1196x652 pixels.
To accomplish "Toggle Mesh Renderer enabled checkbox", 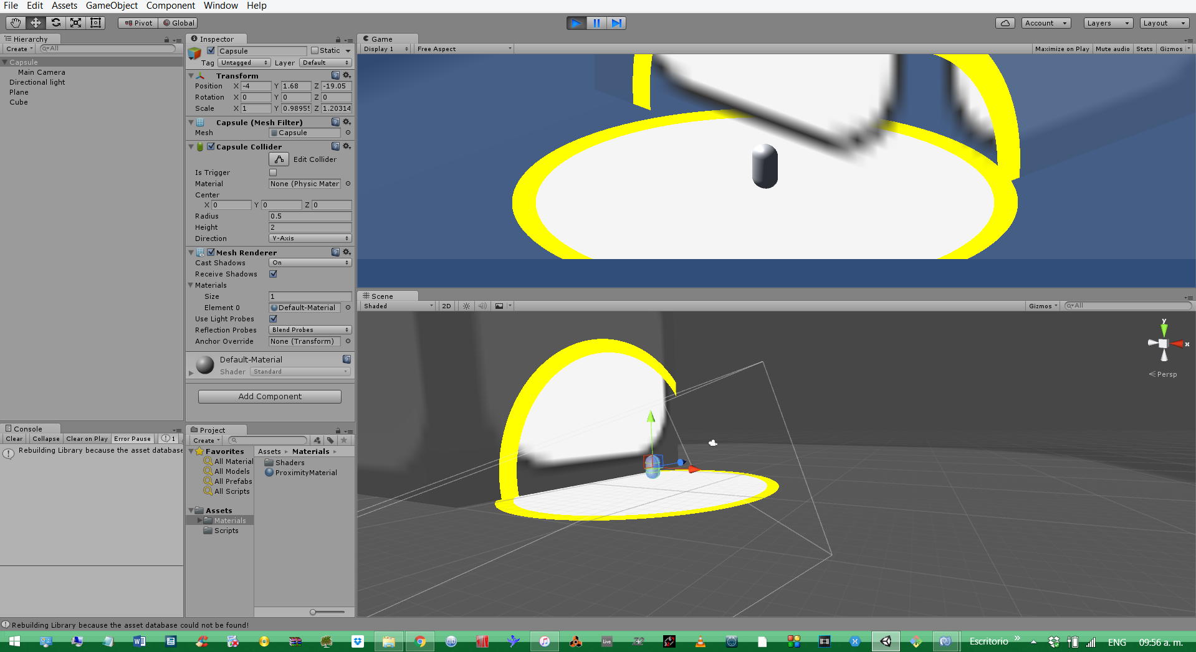I will 211,252.
